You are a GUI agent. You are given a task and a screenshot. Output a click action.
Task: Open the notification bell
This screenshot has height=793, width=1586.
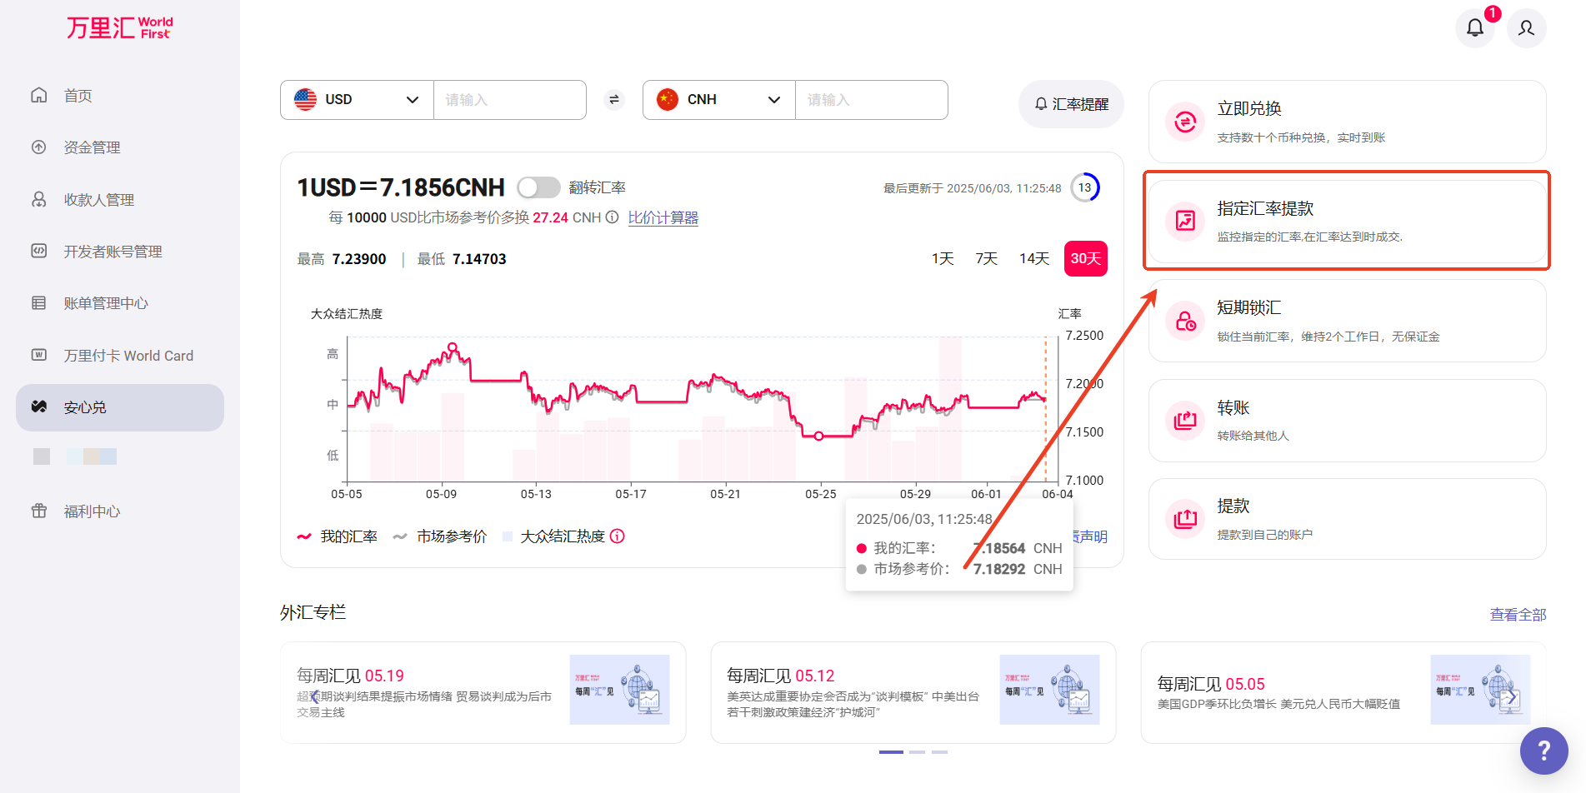[1474, 28]
